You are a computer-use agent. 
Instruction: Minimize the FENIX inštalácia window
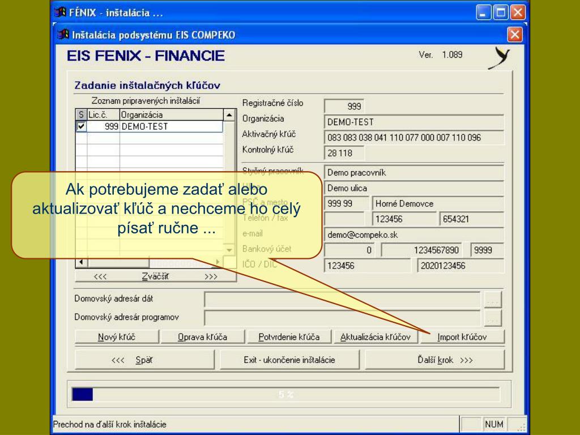coord(484,12)
